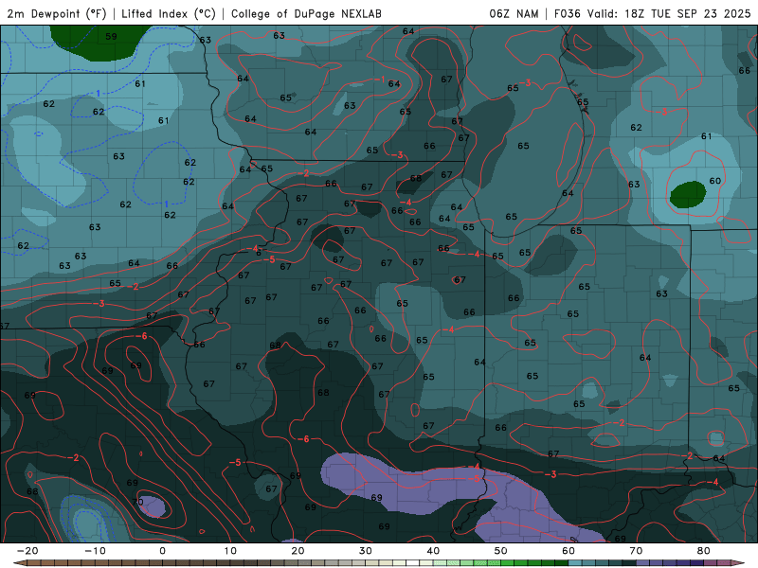Click the 10 label on the color scale
The image size is (758, 568).
230,551
